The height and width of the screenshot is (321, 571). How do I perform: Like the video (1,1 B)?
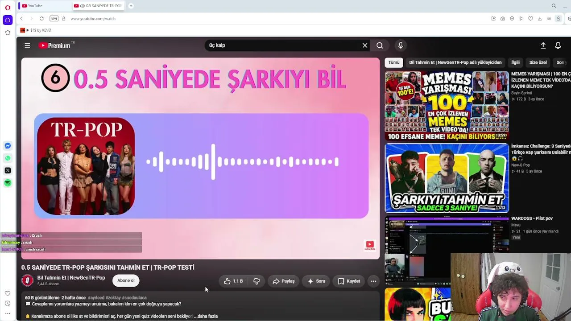coord(234,281)
